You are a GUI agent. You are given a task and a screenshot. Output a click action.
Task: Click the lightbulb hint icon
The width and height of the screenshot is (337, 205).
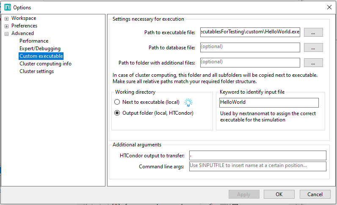click(188, 102)
